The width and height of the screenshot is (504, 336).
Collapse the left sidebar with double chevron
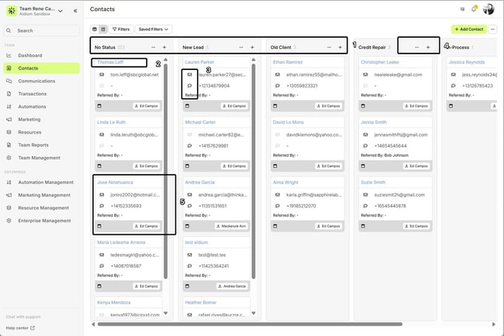(74, 11)
